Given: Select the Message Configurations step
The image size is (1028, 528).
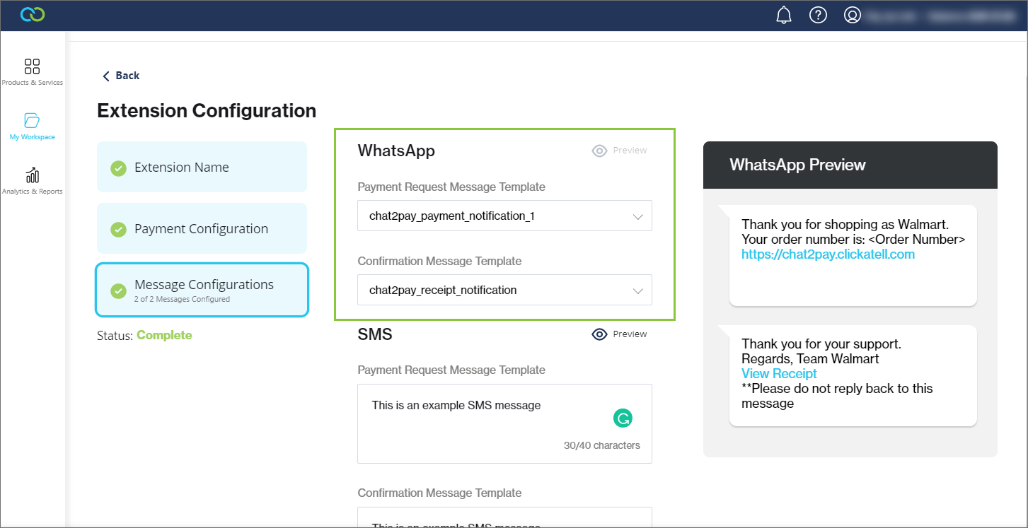Looking at the screenshot, I should tap(202, 291).
